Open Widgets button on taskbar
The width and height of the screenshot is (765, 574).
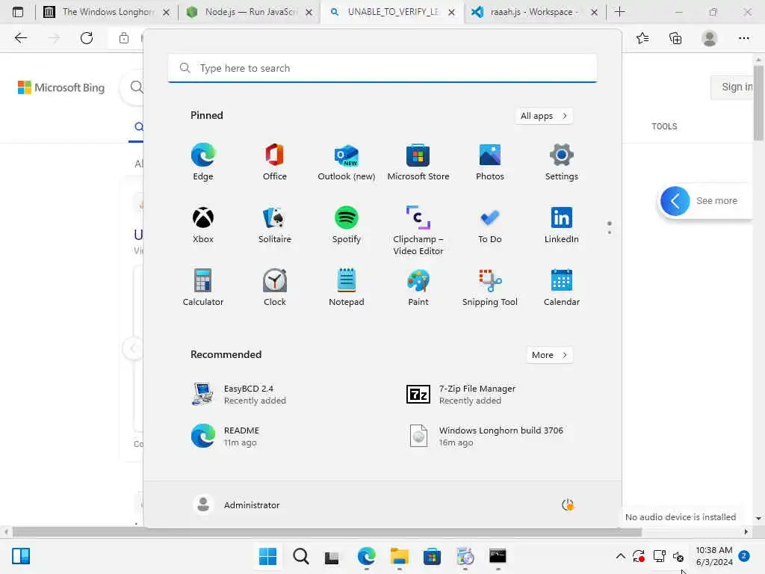21,556
